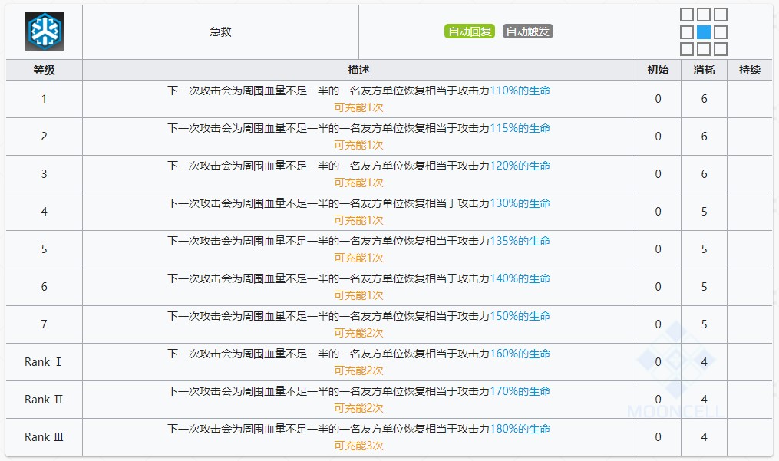Select the Rank III row label

[x=44, y=437]
